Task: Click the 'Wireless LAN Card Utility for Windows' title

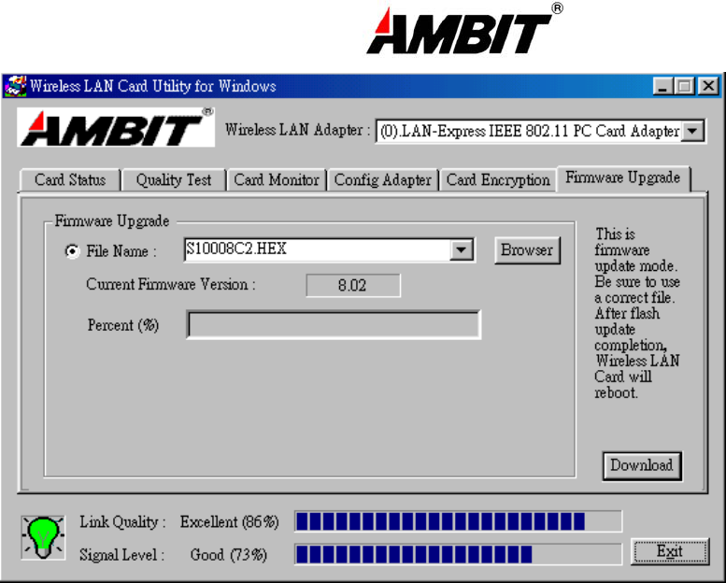Action: pos(153,86)
